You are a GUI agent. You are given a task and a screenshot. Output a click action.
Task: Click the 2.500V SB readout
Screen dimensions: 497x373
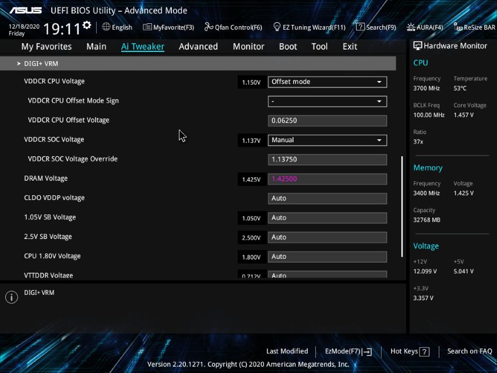pyautogui.click(x=251, y=238)
